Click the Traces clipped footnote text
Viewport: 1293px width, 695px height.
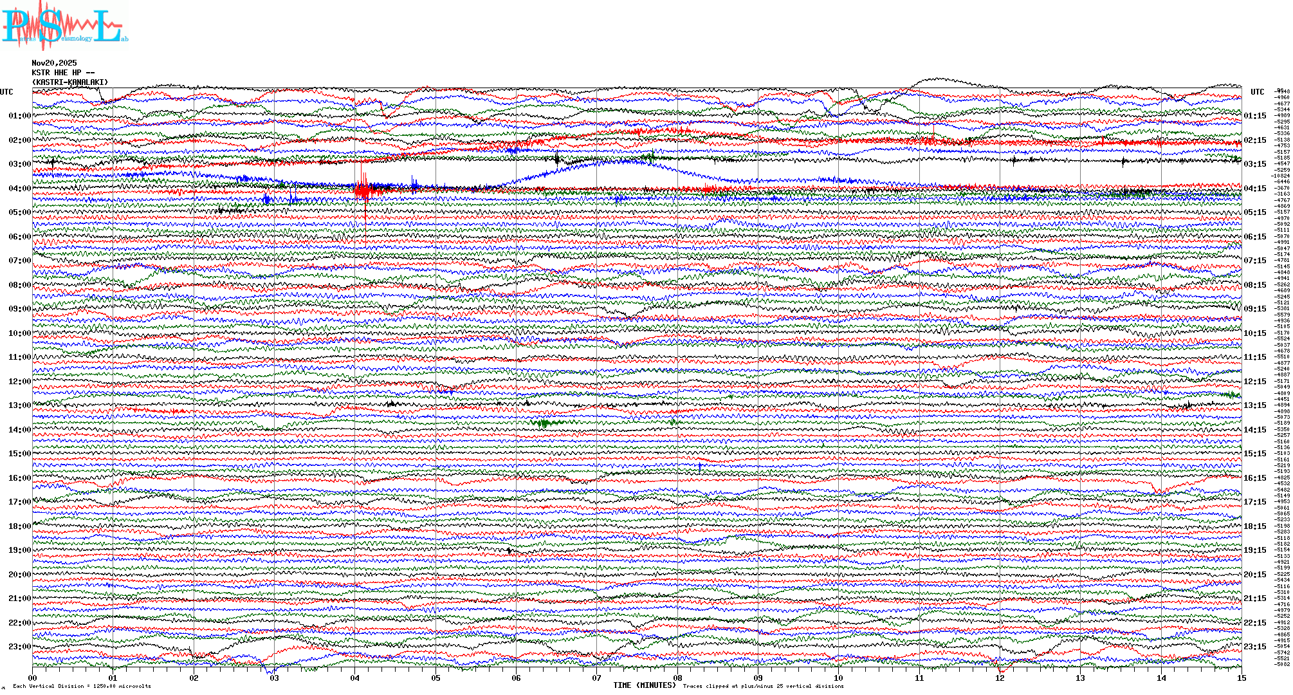click(x=763, y=686)
